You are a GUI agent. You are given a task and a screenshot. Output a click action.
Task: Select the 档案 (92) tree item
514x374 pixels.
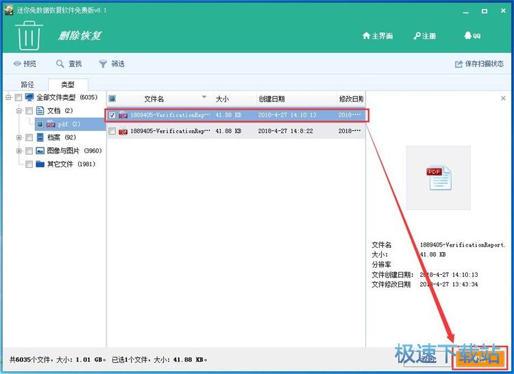(62, 137)
